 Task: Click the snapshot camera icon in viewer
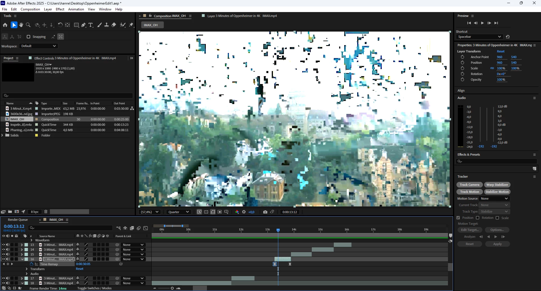[265, 212]
